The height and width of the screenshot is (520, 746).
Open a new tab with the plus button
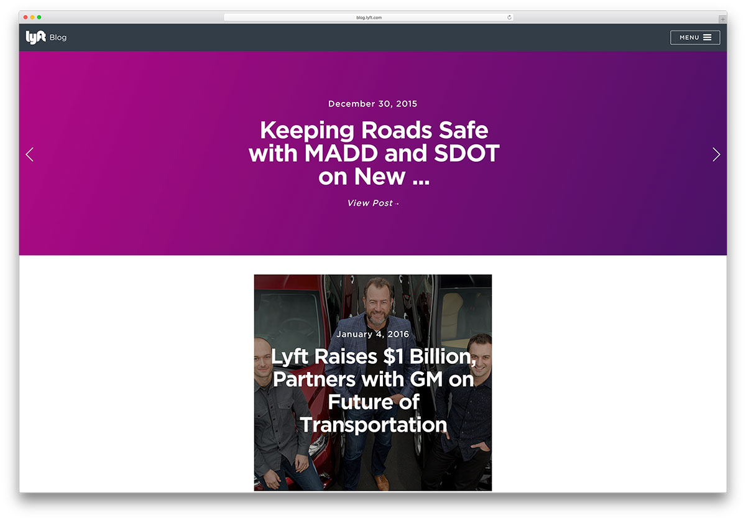click(722, 19)
